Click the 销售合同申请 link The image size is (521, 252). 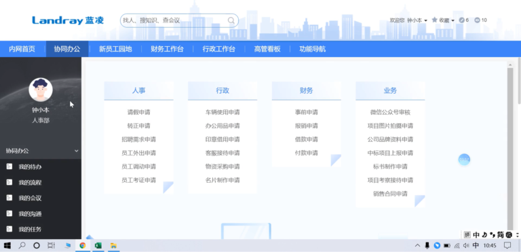(x=390, y=194)
